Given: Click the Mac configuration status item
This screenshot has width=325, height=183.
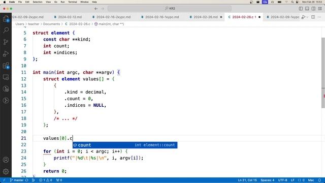Looking at the screenshot, I should pos(311,180).
